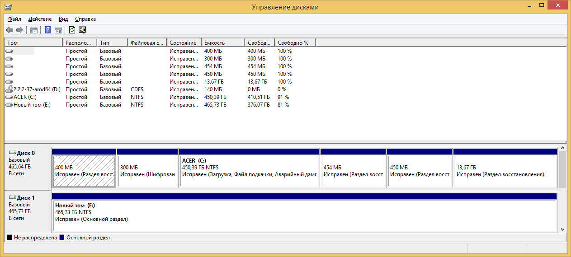Screen dimensions: 571x257
Task: Click the Refresh toolbar icon with green arrows
Action: [x=72, y=30]
